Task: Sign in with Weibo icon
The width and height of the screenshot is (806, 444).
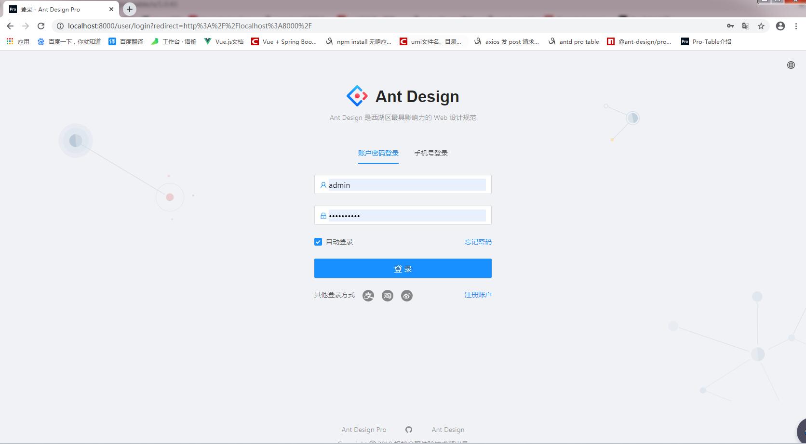Action: click(407, 296)
